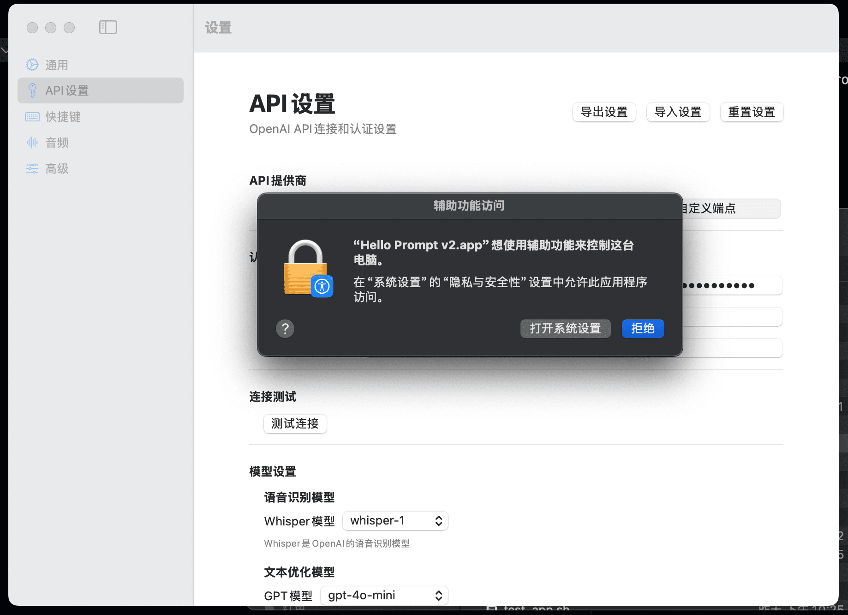Image resolution: width=848 pixels, height=615 pixels.
Task: Click the 重置设置 button
Action: [752, 112]
